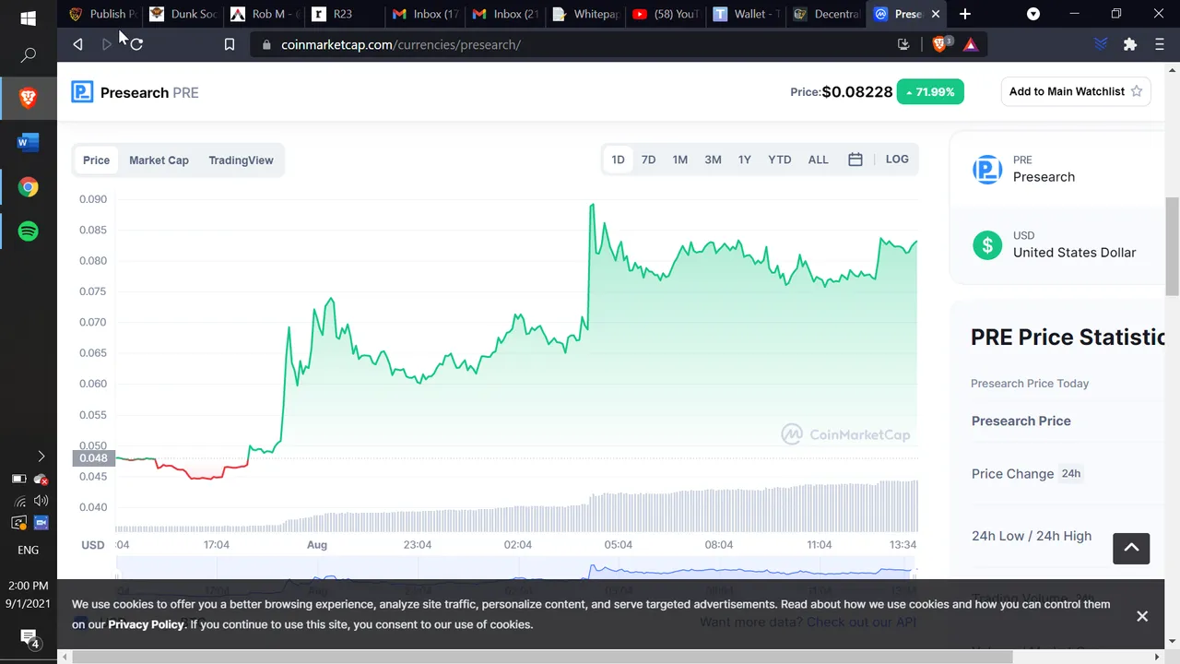Open a new browser tab

[965, 14]
